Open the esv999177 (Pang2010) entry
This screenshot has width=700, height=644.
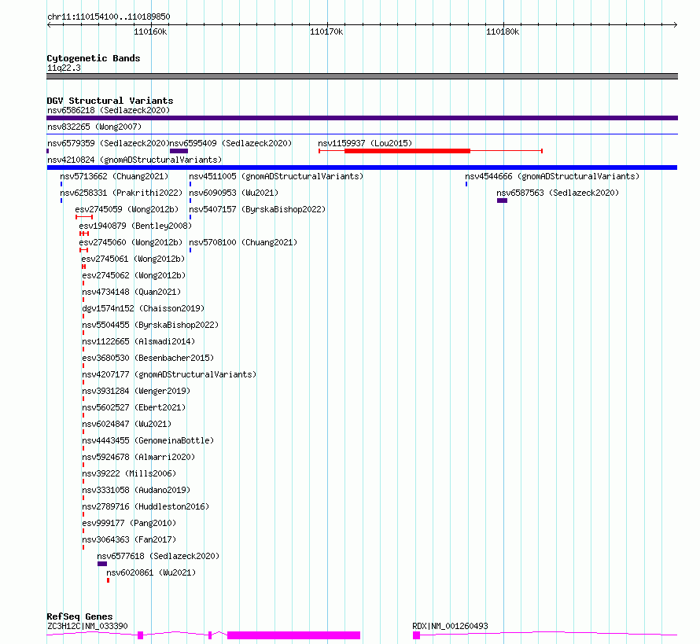tap(129, 523)
